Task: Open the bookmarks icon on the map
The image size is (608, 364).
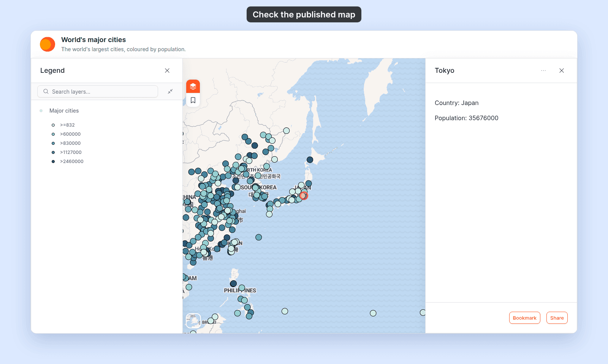Action: [x=193, y=100]
